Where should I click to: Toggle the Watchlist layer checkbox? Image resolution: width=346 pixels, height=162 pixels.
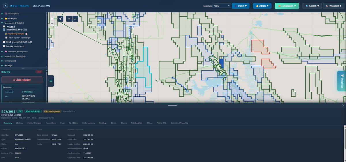(4, 26)
